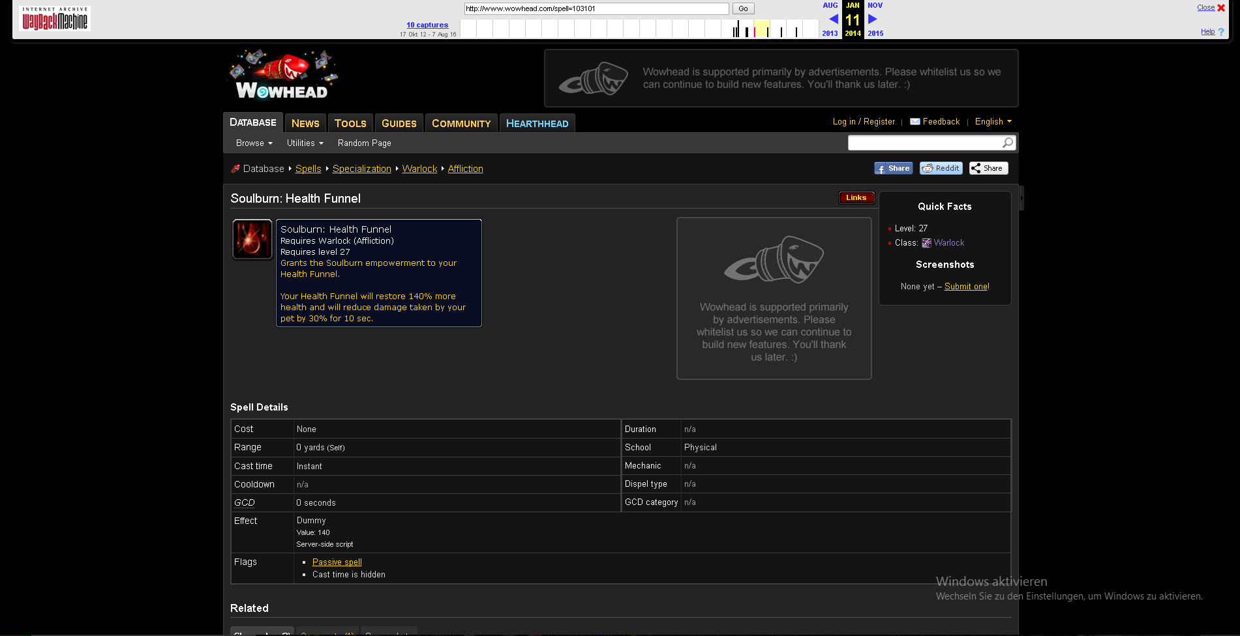Click the 'Instant' cast time value
Screen dimensions: 1240x636
309,467
